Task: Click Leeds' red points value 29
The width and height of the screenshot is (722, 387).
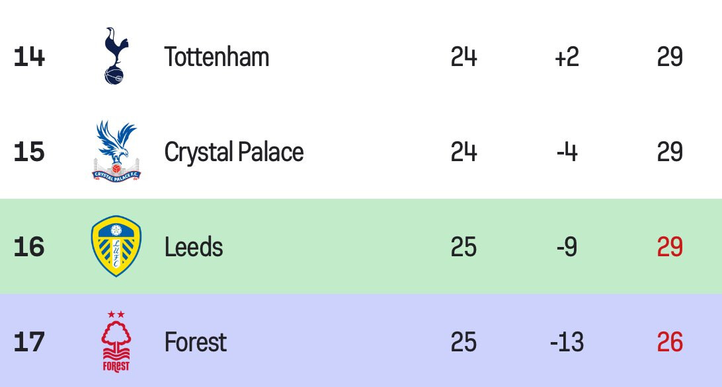Action: [x=670, y=248]
